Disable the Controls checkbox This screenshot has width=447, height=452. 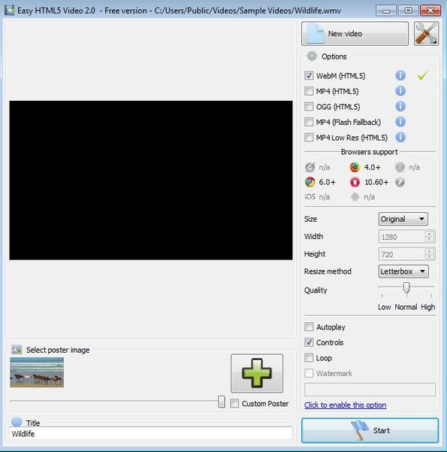coord(309,342)
